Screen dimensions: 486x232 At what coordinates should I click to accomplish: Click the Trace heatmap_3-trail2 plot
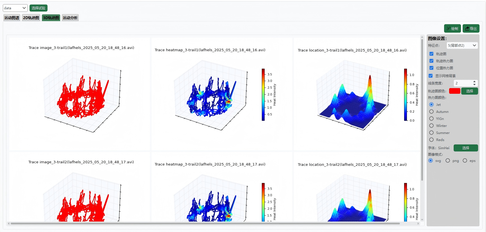click(222, 187)
